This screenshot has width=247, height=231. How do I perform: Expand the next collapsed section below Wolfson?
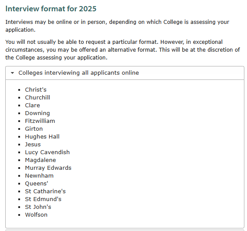pos(125,230)
